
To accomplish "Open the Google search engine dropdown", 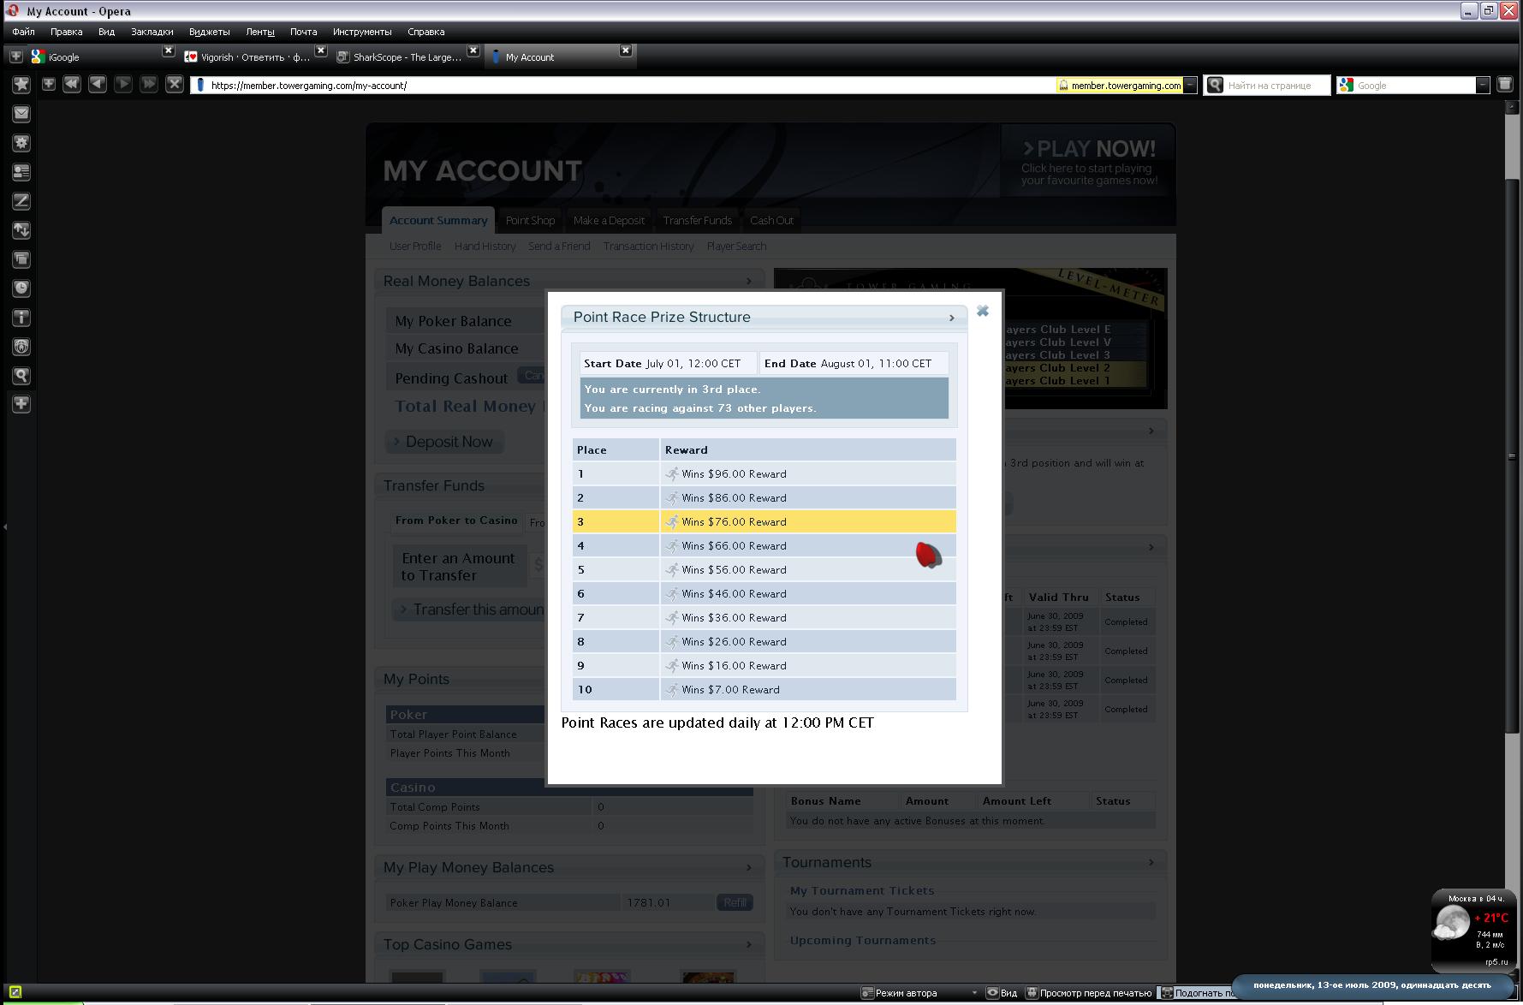I will (1483, 86).
